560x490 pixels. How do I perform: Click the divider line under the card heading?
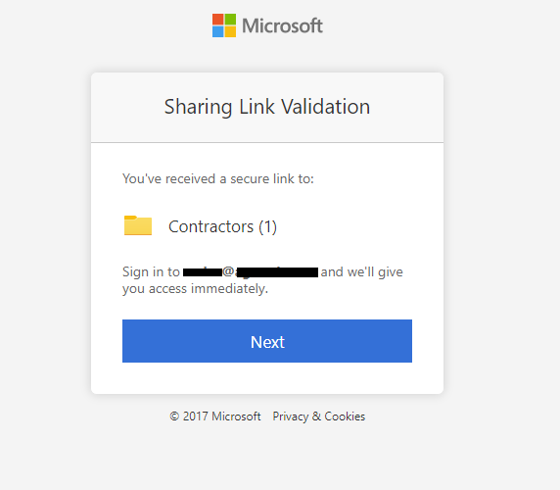coord(267,143)
